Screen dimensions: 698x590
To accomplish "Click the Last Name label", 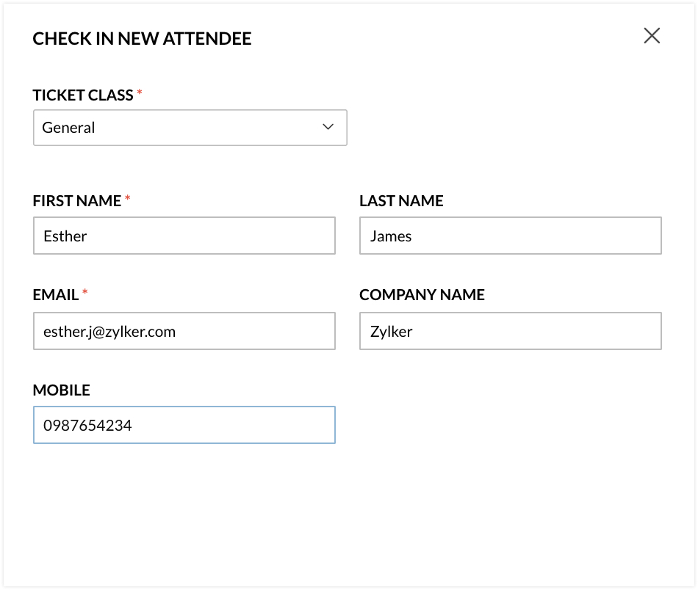I will (x=401, y=201).
